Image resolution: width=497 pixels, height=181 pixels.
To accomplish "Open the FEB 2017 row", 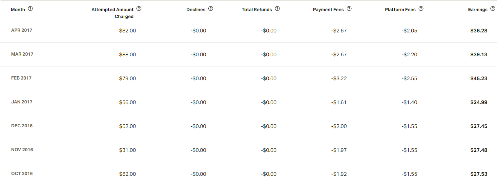I will point(21,78).
